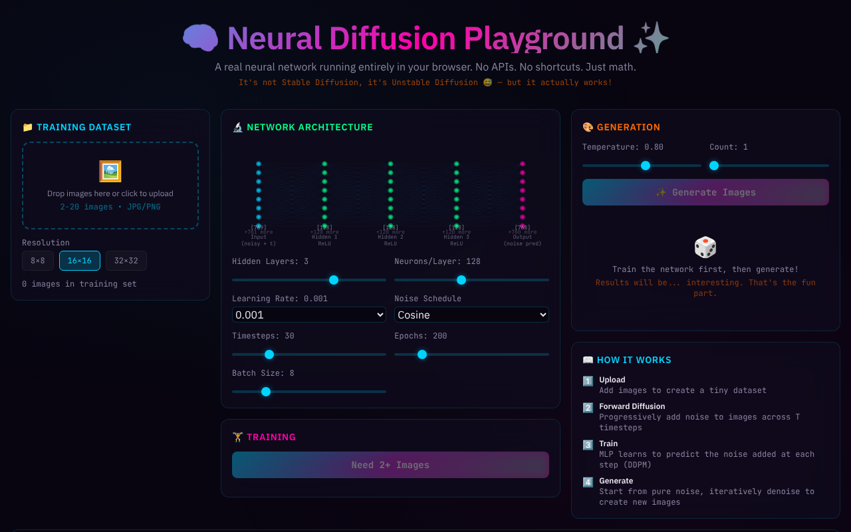This screenshot has height=532, width=851.
Task: Click the Epochs slider handle
Action: (x=422, y=354)
